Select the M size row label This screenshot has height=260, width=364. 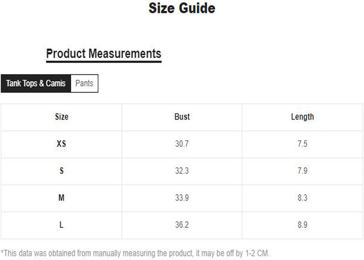point(61,198)
